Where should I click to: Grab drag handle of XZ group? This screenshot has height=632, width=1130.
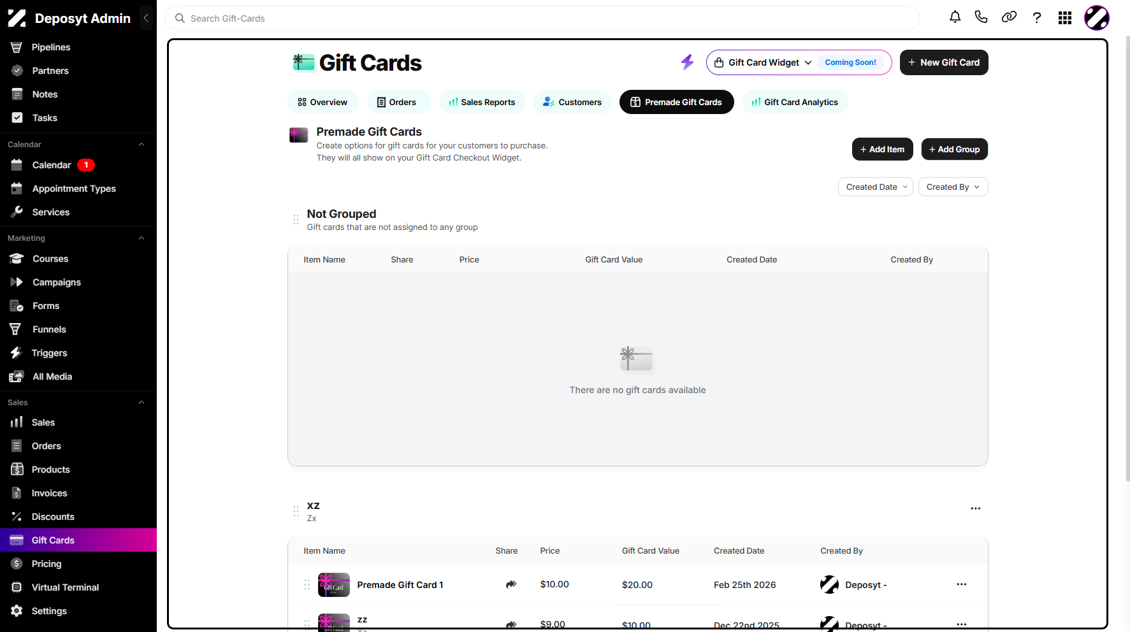click(296, 511)
